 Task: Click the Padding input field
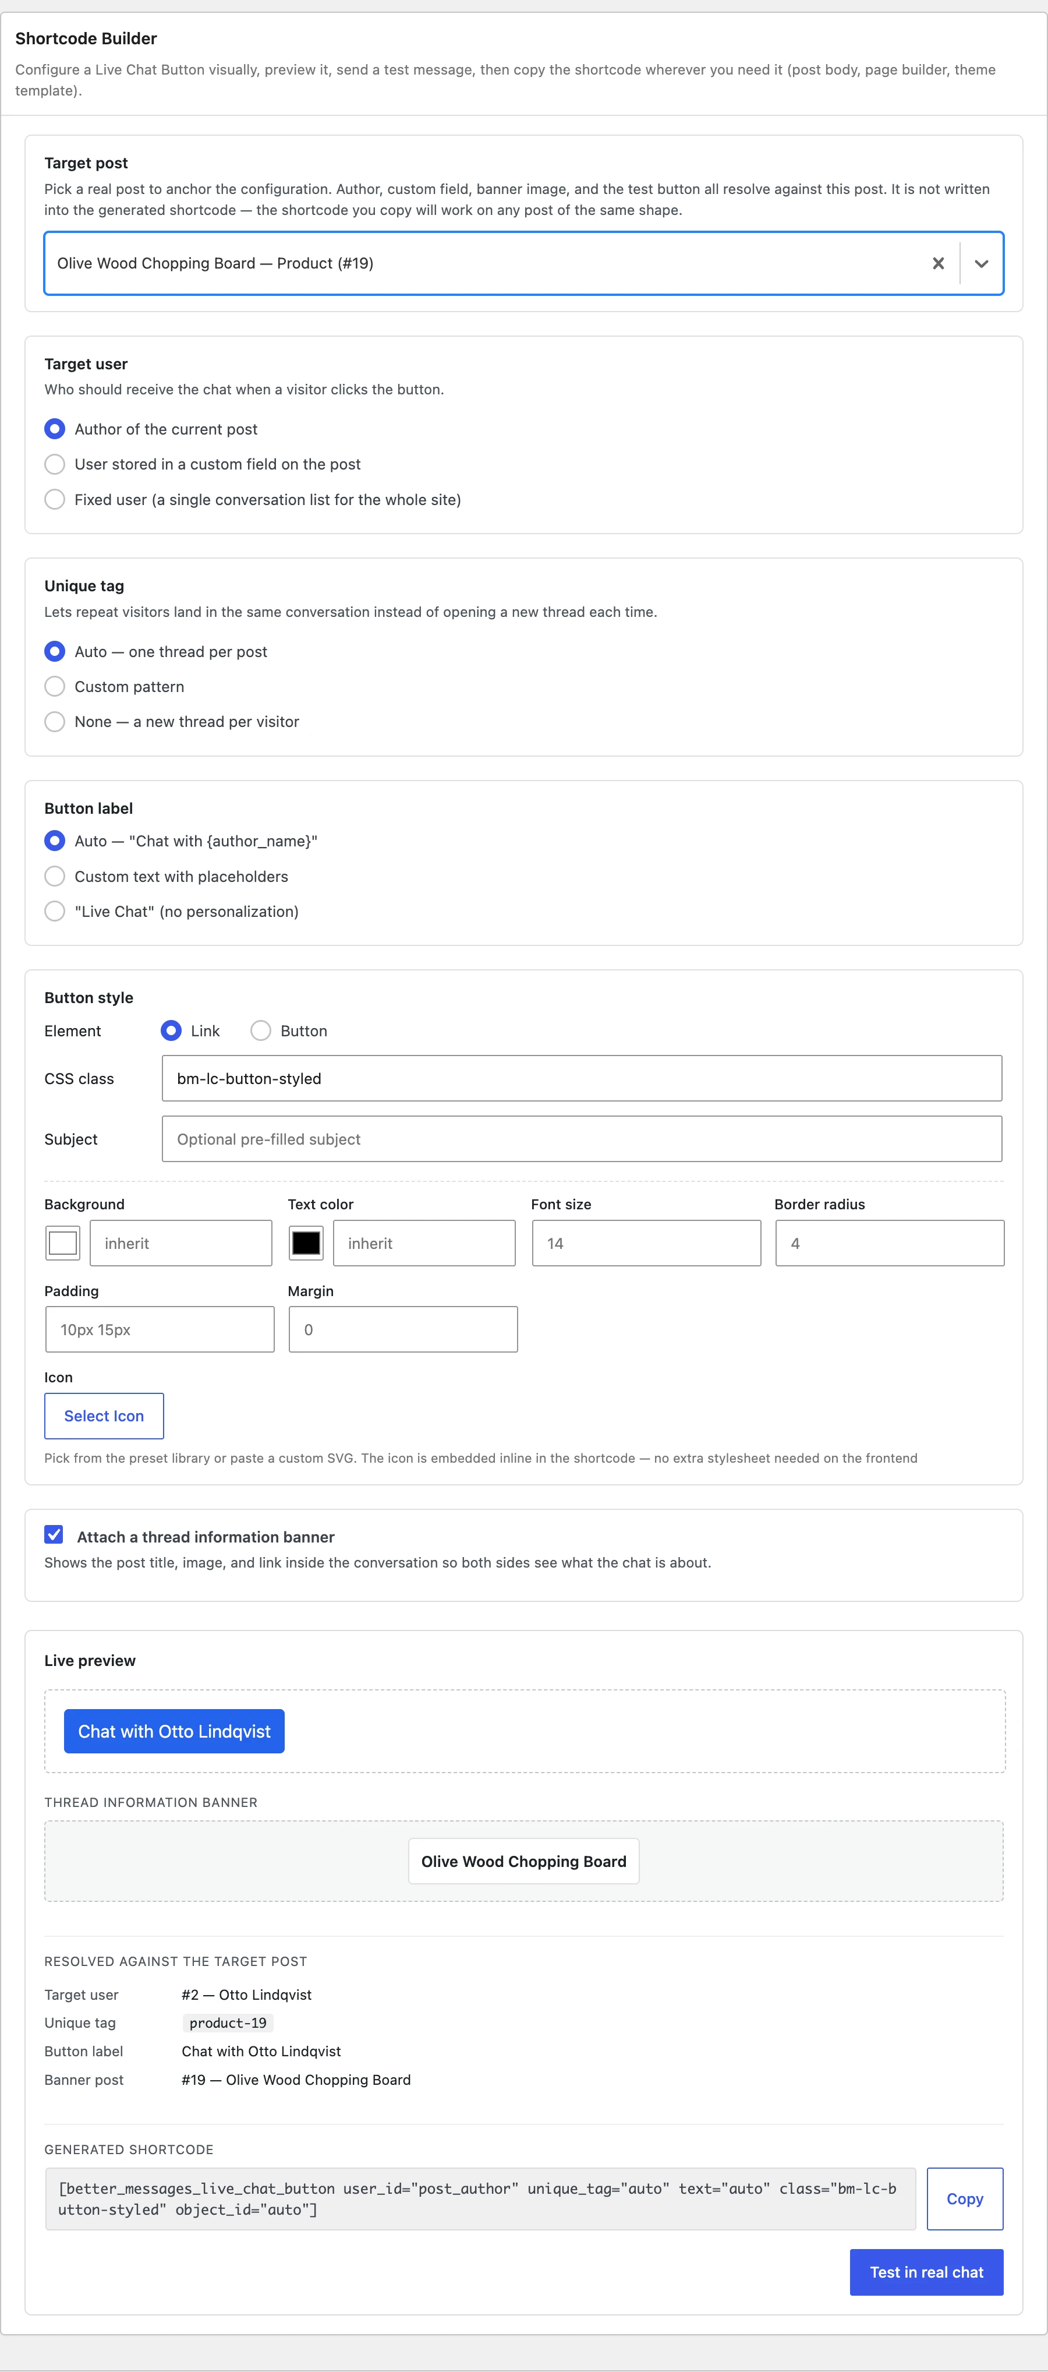pos(160,1330)
